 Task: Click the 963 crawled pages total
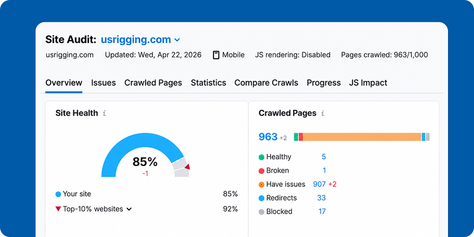click(x=268, y=136)
